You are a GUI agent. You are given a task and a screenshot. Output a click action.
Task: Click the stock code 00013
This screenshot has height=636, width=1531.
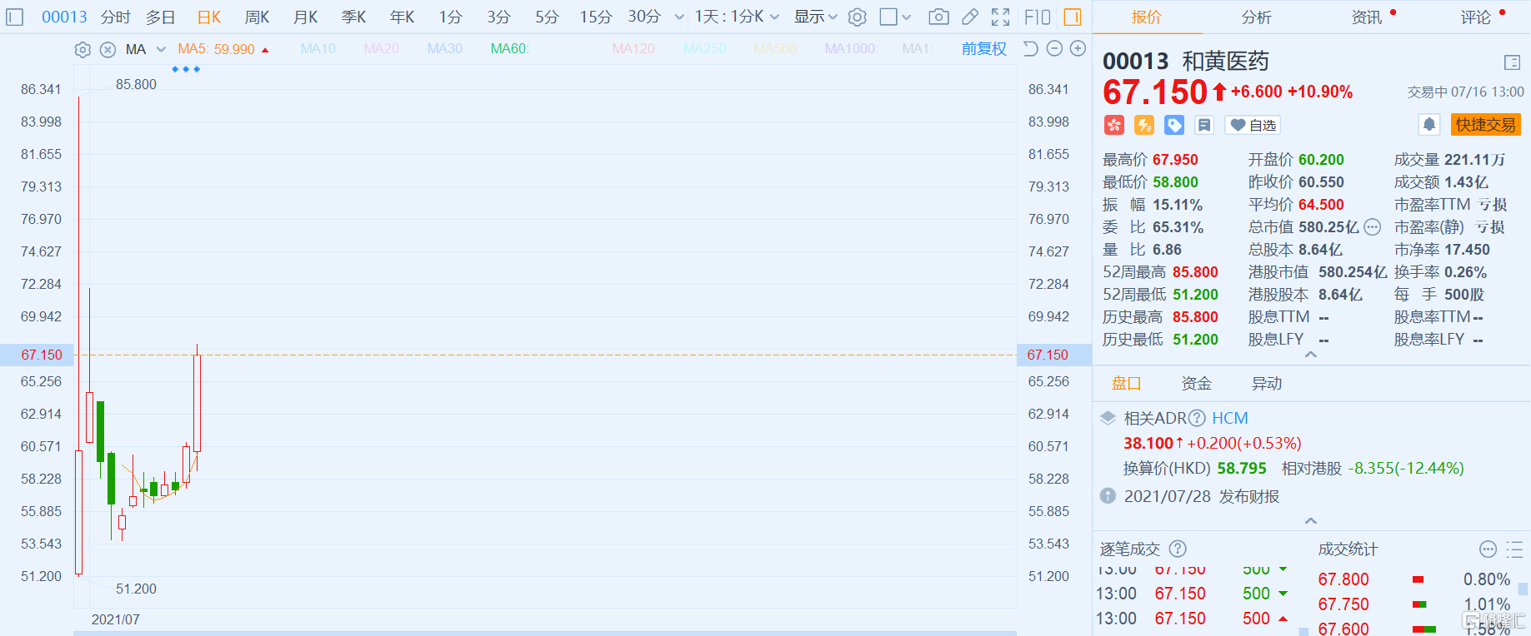pos(64,17)
